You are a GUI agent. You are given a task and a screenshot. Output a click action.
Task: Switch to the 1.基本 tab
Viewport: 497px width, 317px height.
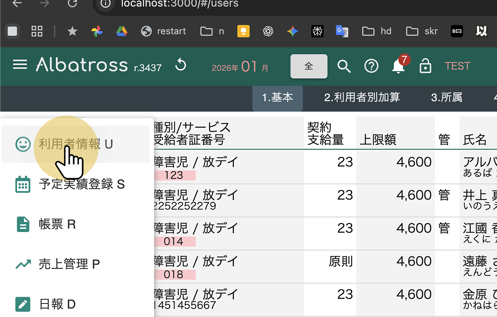tap(277, 98)
